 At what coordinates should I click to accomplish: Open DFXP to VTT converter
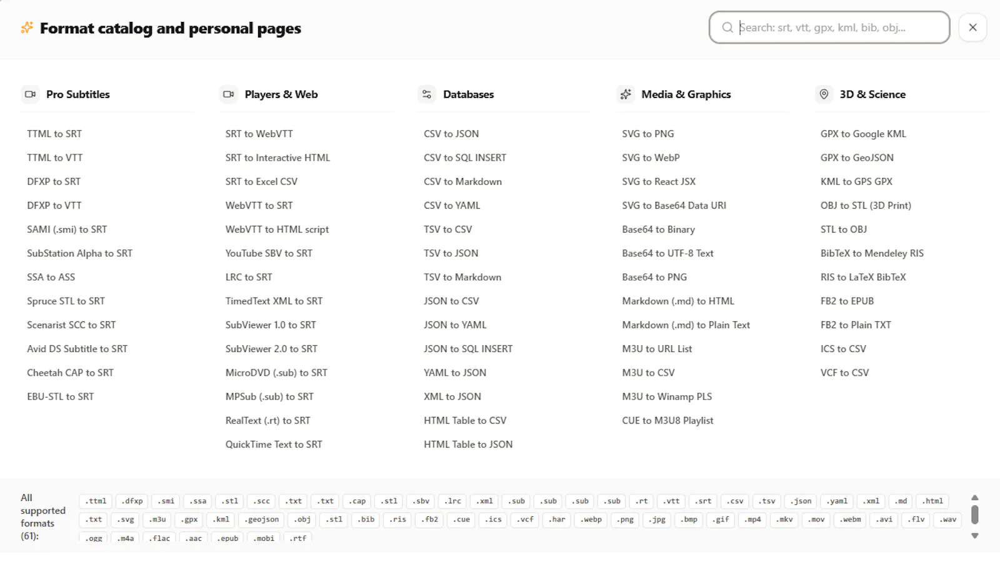54,206
